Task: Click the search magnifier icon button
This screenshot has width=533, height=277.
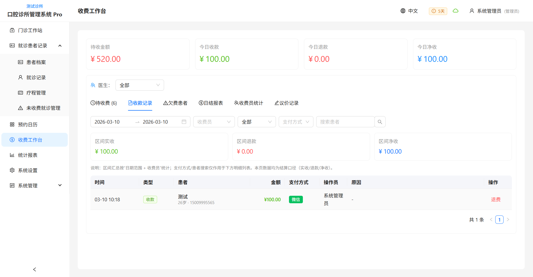Action: pos(380,122)
